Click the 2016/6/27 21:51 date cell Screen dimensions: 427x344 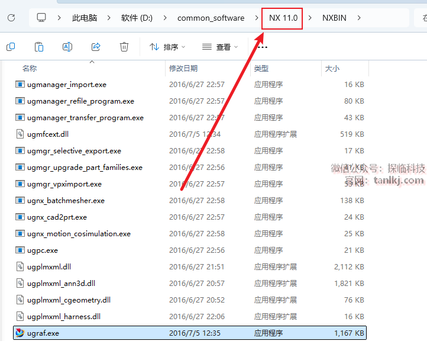point(196,267)
